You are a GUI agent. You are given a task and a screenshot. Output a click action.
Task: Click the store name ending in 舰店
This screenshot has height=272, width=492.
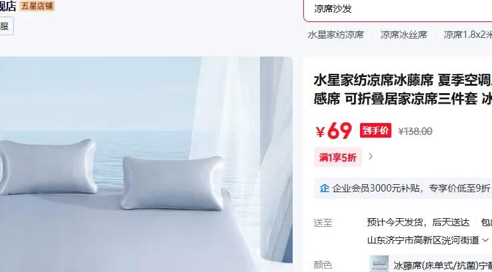pos(8,6)
